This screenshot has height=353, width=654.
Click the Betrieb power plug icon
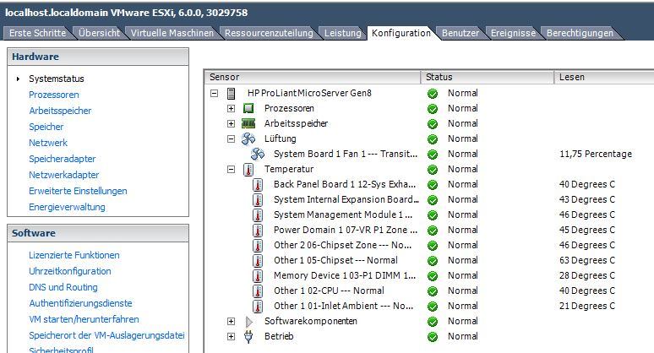click(248, 336)
